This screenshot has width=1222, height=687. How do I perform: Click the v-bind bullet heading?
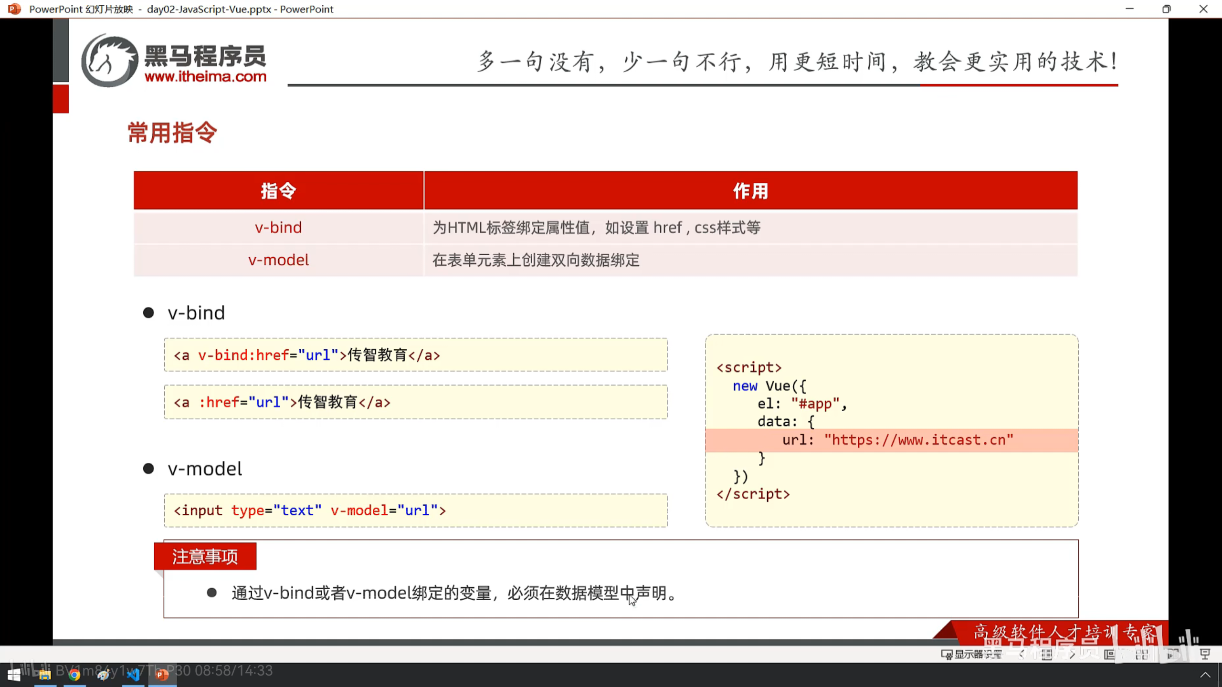click(x=196, y=313)
